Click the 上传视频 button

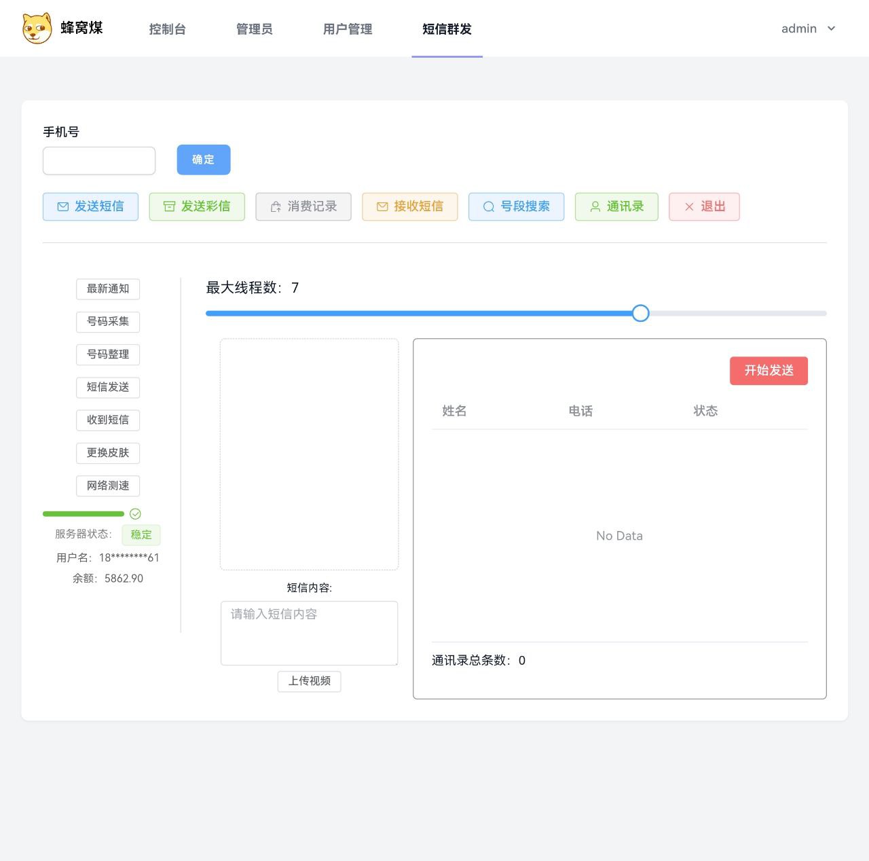(x=309, y=681)
